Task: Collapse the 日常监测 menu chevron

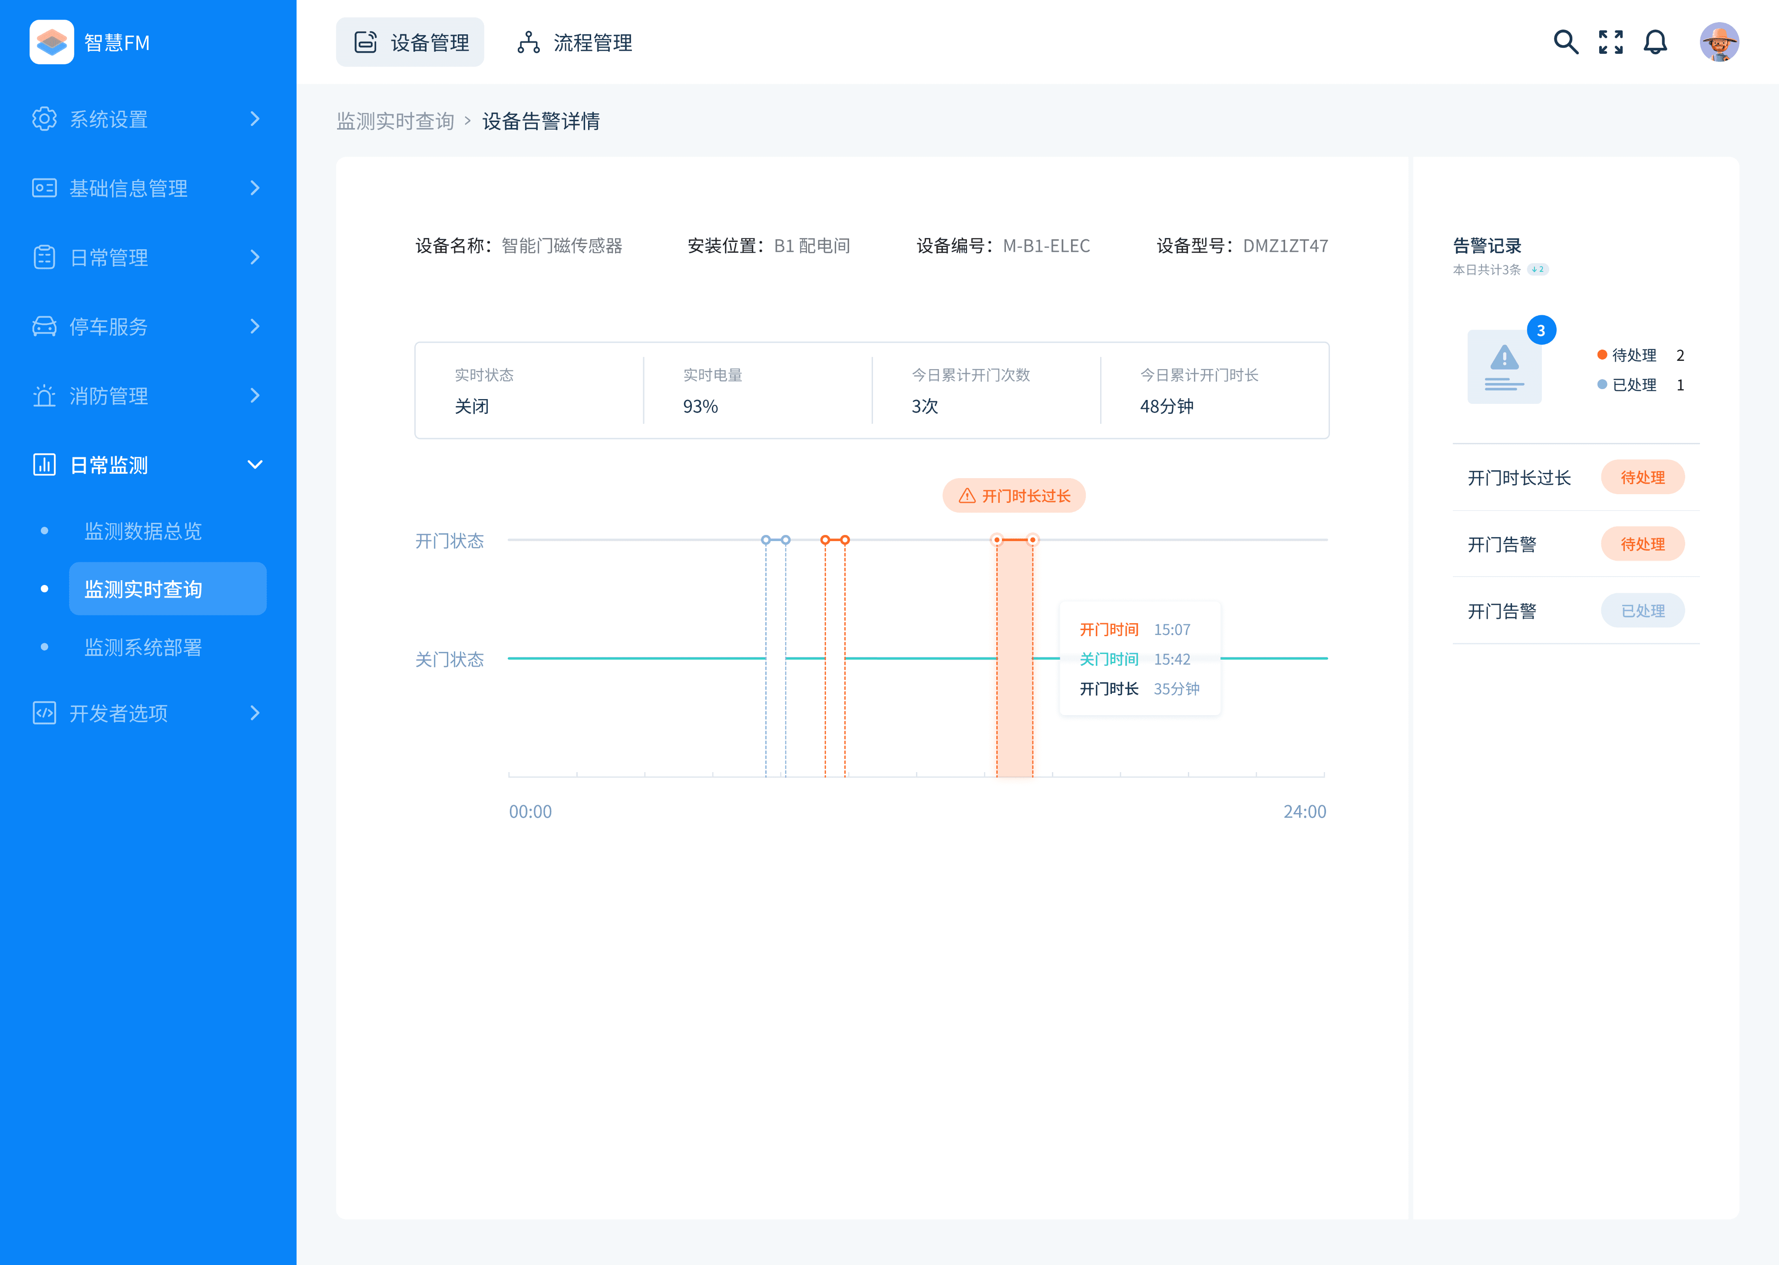Action: 255,465
